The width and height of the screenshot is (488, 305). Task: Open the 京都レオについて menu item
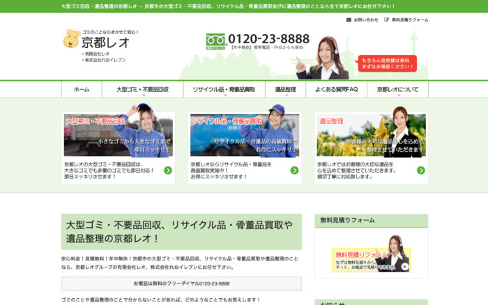[398, 90]
